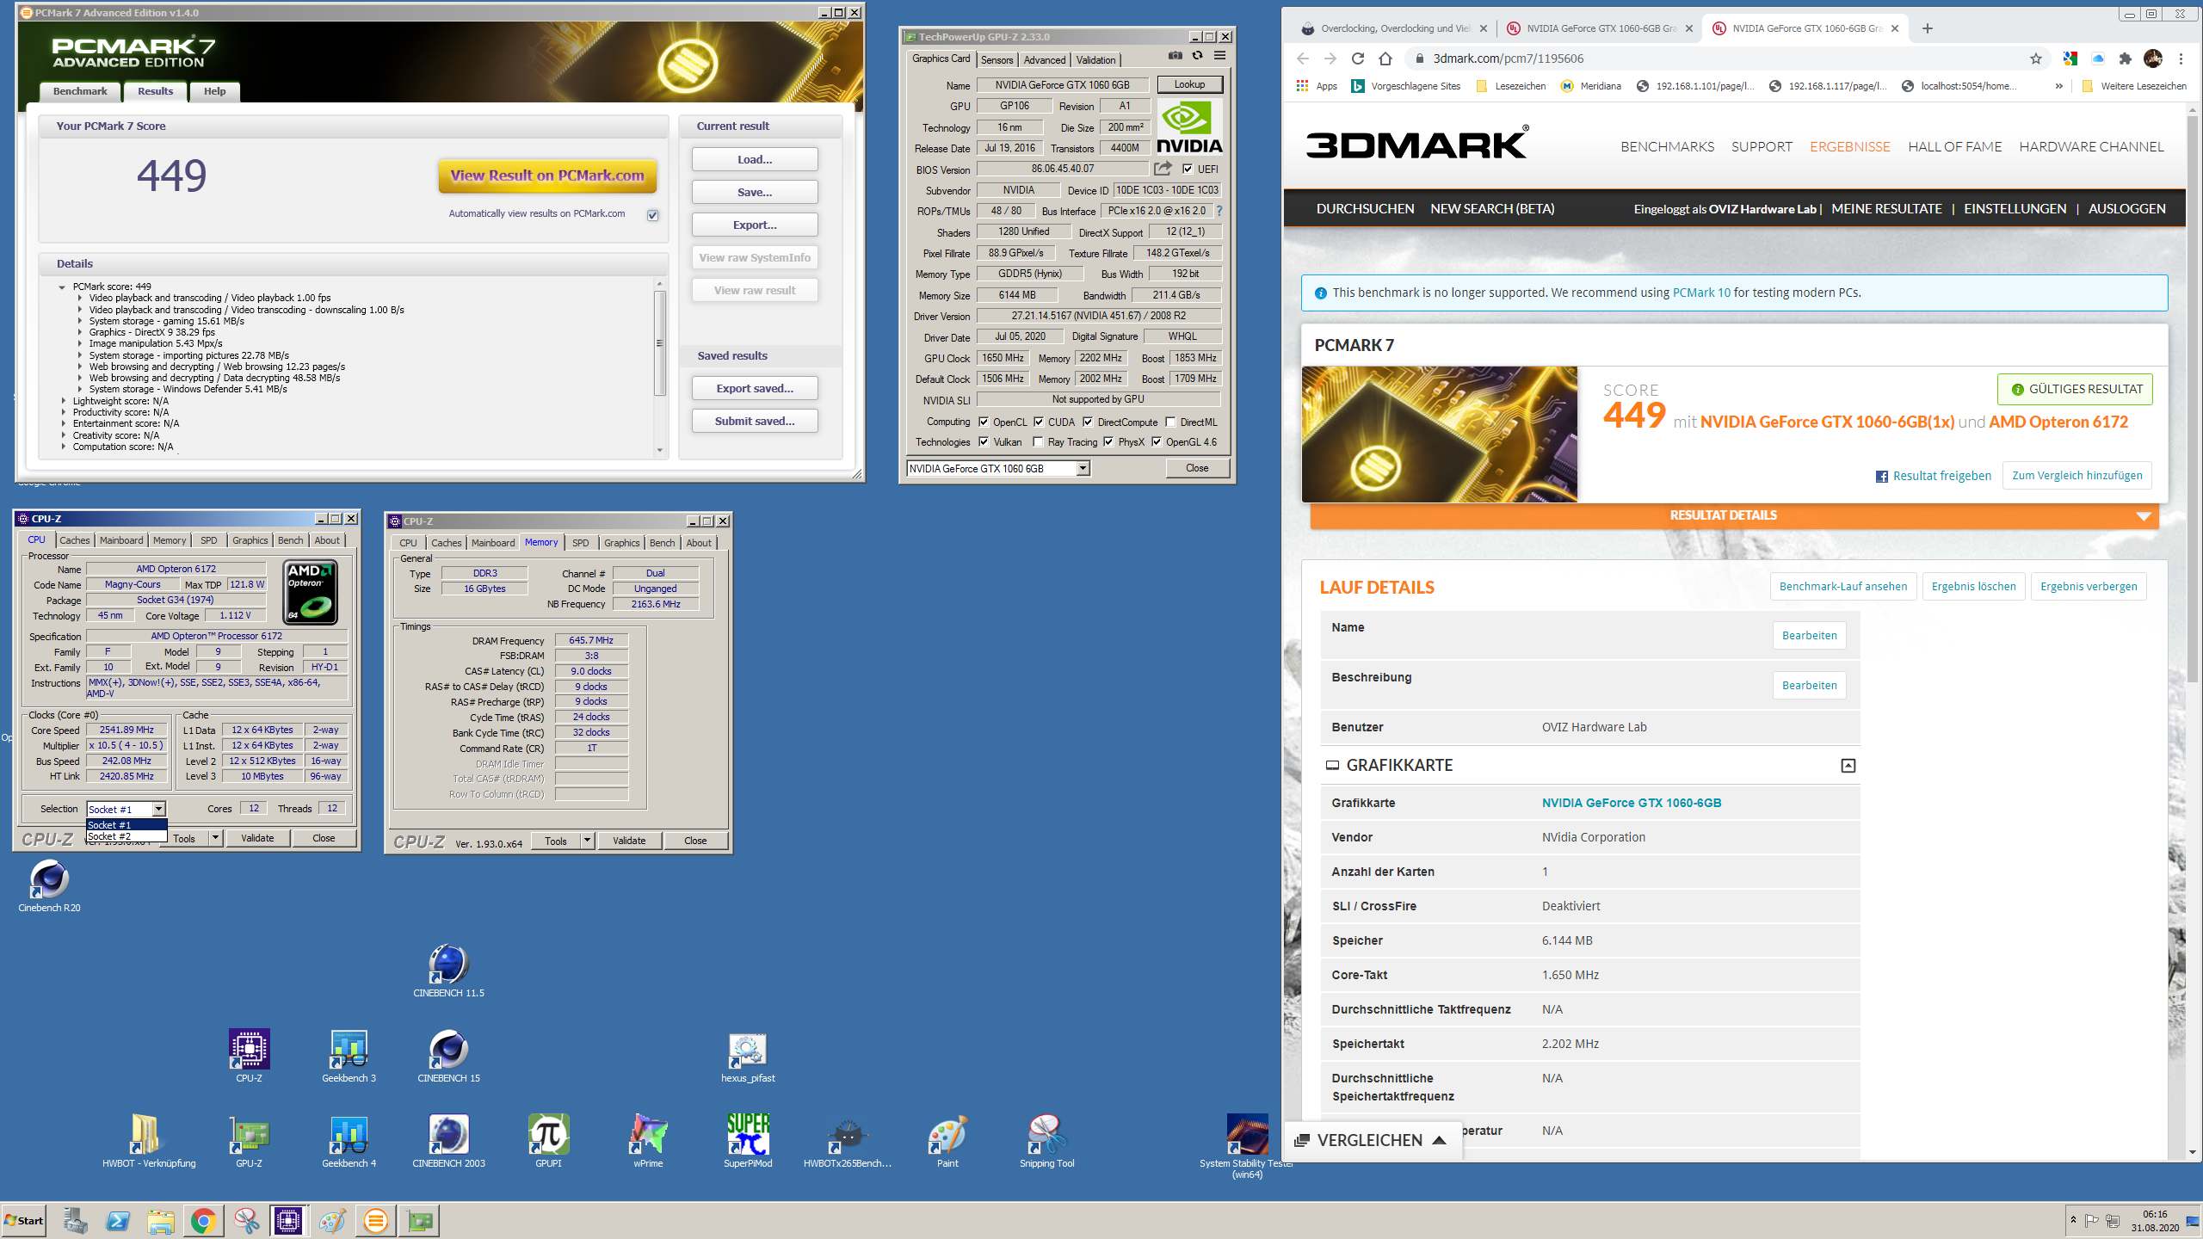Open the Chrome extensions puzzle icon
This screenshot has width=2203, height=1239.
click(x=2125, y=59)
